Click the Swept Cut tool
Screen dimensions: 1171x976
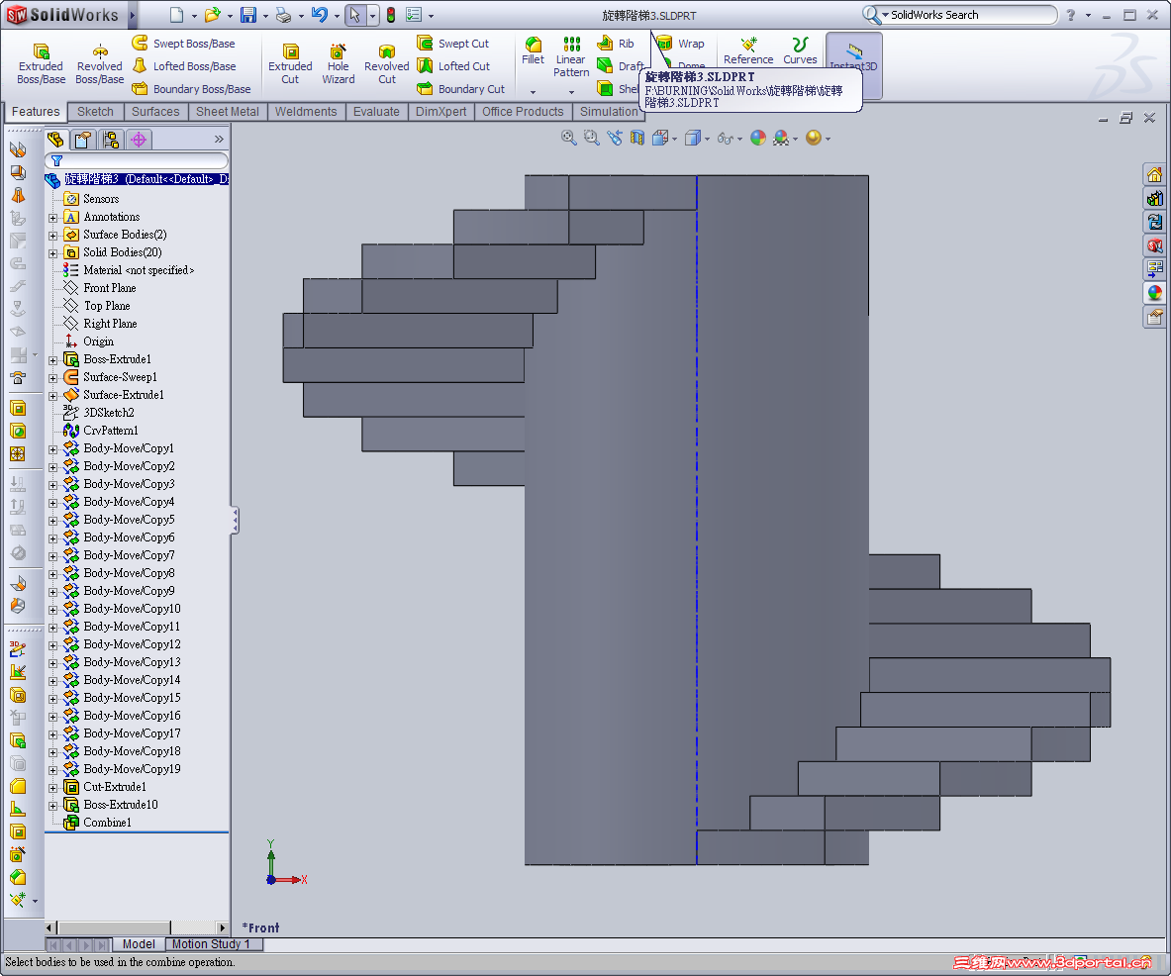453,44
